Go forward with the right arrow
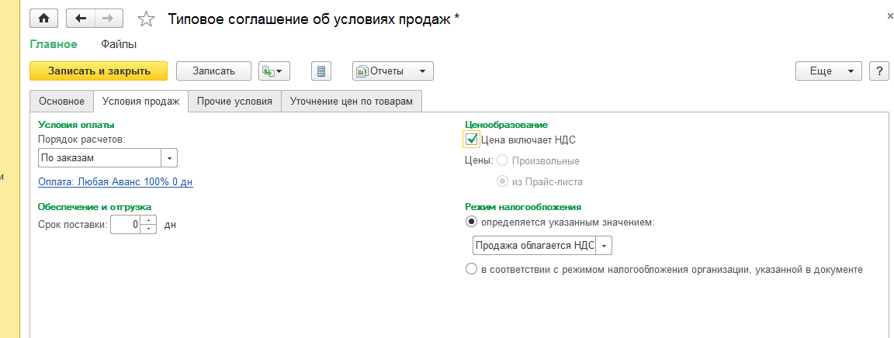This screenshot has height=338, width=894. click(x=109, y=18)
